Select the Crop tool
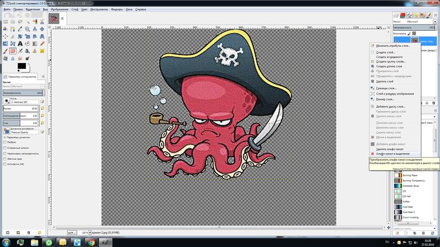 [13, 36]
